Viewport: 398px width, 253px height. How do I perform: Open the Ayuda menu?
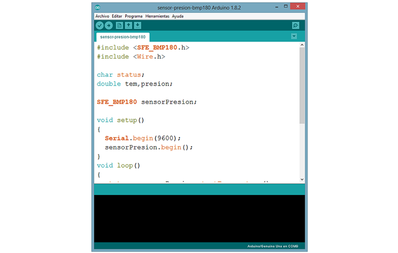(x=178, y=16)
